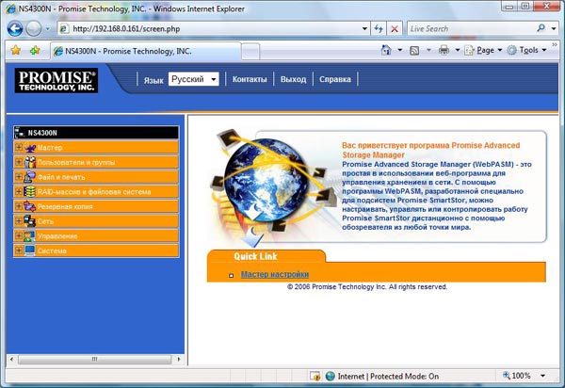Open the Print options dropdown arrow

(x=458, y=50)
